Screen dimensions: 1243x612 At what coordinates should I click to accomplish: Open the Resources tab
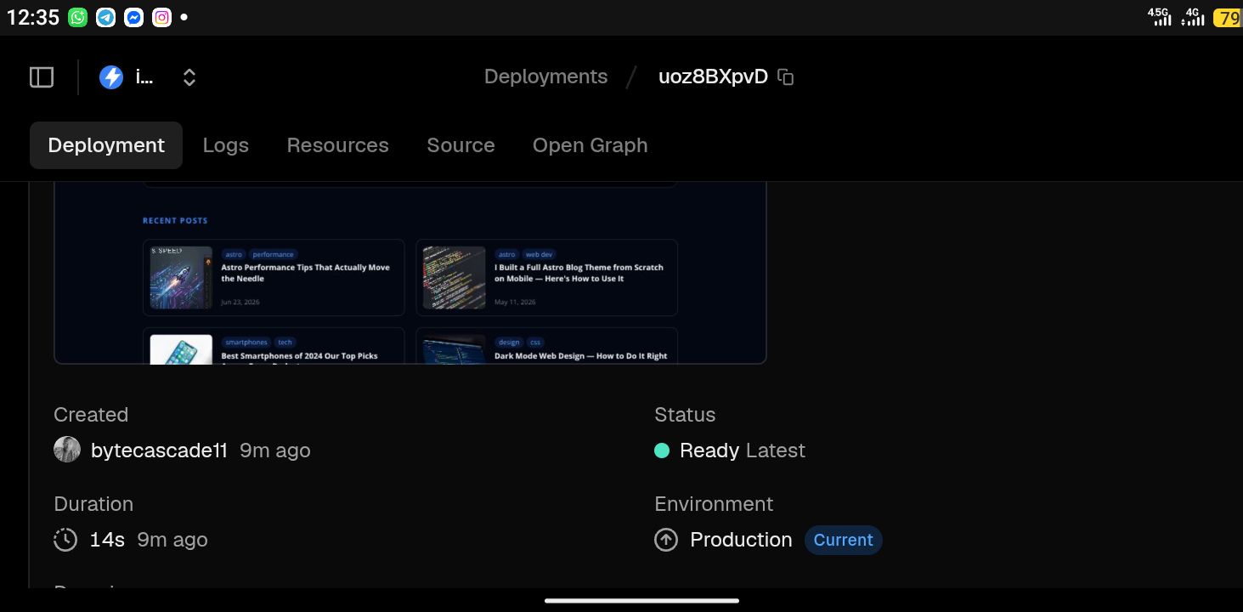337,145
